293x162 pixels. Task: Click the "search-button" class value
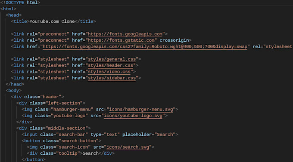79,141
